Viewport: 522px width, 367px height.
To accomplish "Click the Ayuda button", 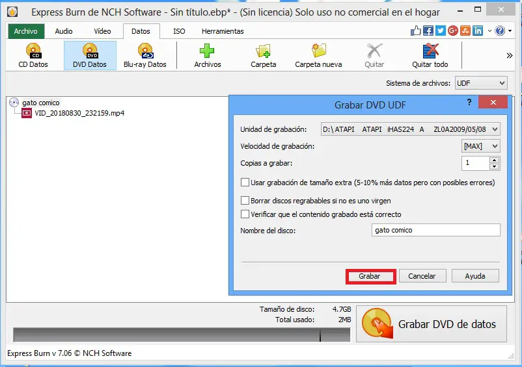I will 475,276.
